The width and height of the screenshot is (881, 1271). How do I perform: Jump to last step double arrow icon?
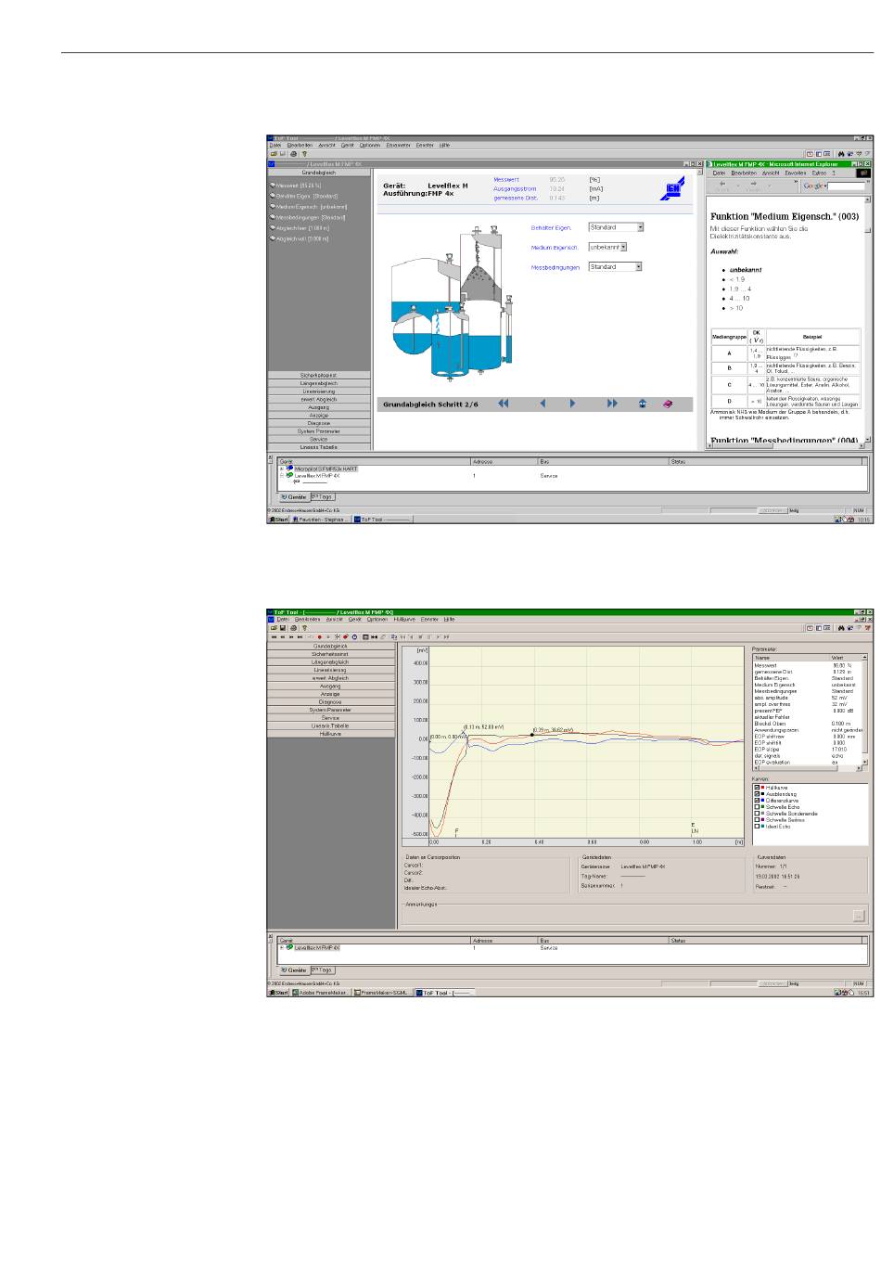tap(612, 404)
